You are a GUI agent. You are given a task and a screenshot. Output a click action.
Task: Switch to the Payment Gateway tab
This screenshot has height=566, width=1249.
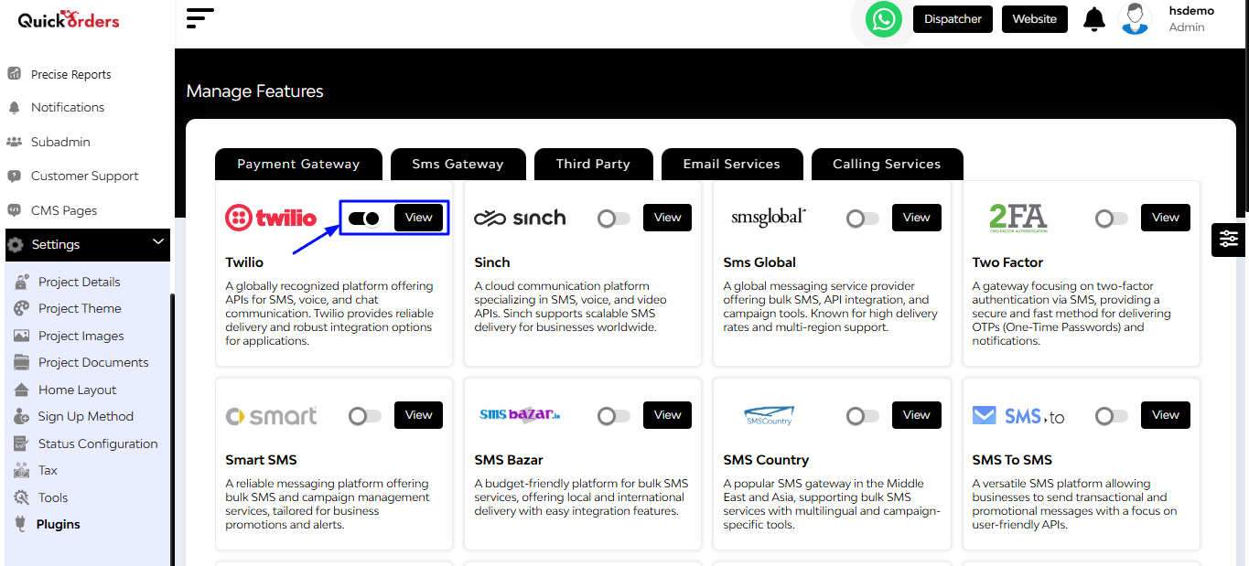click(x=298, y=164)
